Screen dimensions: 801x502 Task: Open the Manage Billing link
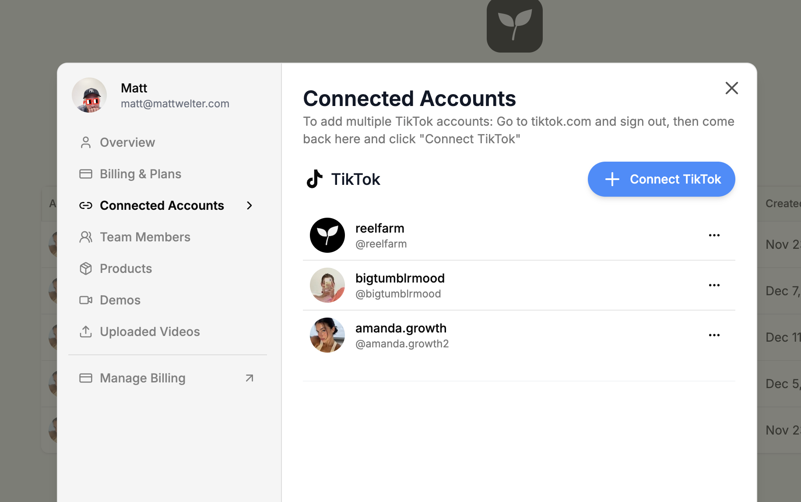[x=142, y=378]
